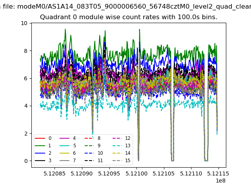Image resolution: width=251 pixels, height=188 pixels.
Task: Select the red dashed legend line for module 8
Action: (89, 138)
